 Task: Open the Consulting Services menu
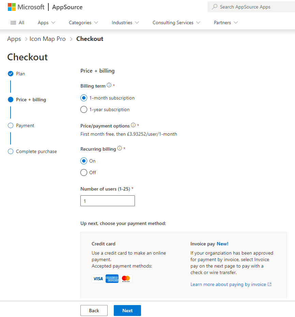(x=176, y=22)
